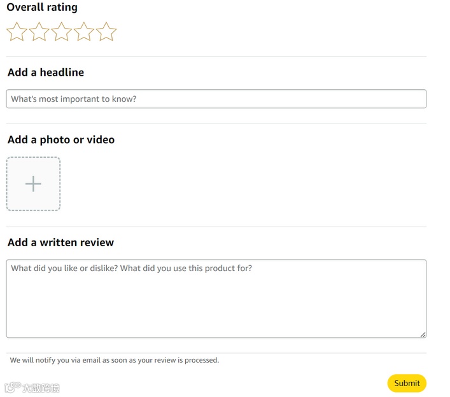The image size is (450, 397).
Task: Click the "Add a headline" label
Action: pyautogui.click(x=46, y=73)
